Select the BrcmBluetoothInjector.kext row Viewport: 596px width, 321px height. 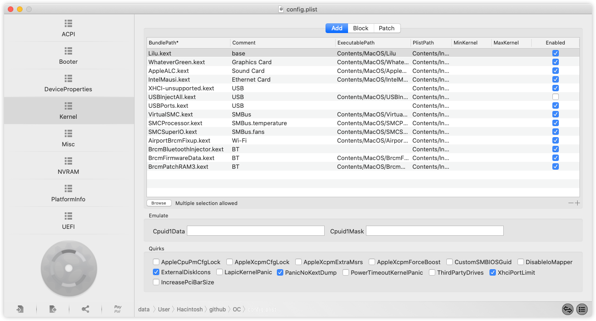[x=363, y=149]
